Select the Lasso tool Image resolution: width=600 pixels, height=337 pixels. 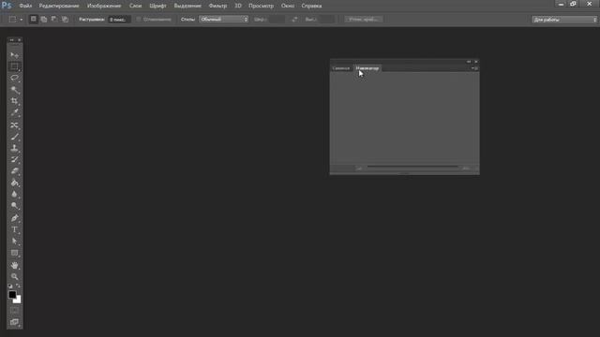tap(15, 78)
